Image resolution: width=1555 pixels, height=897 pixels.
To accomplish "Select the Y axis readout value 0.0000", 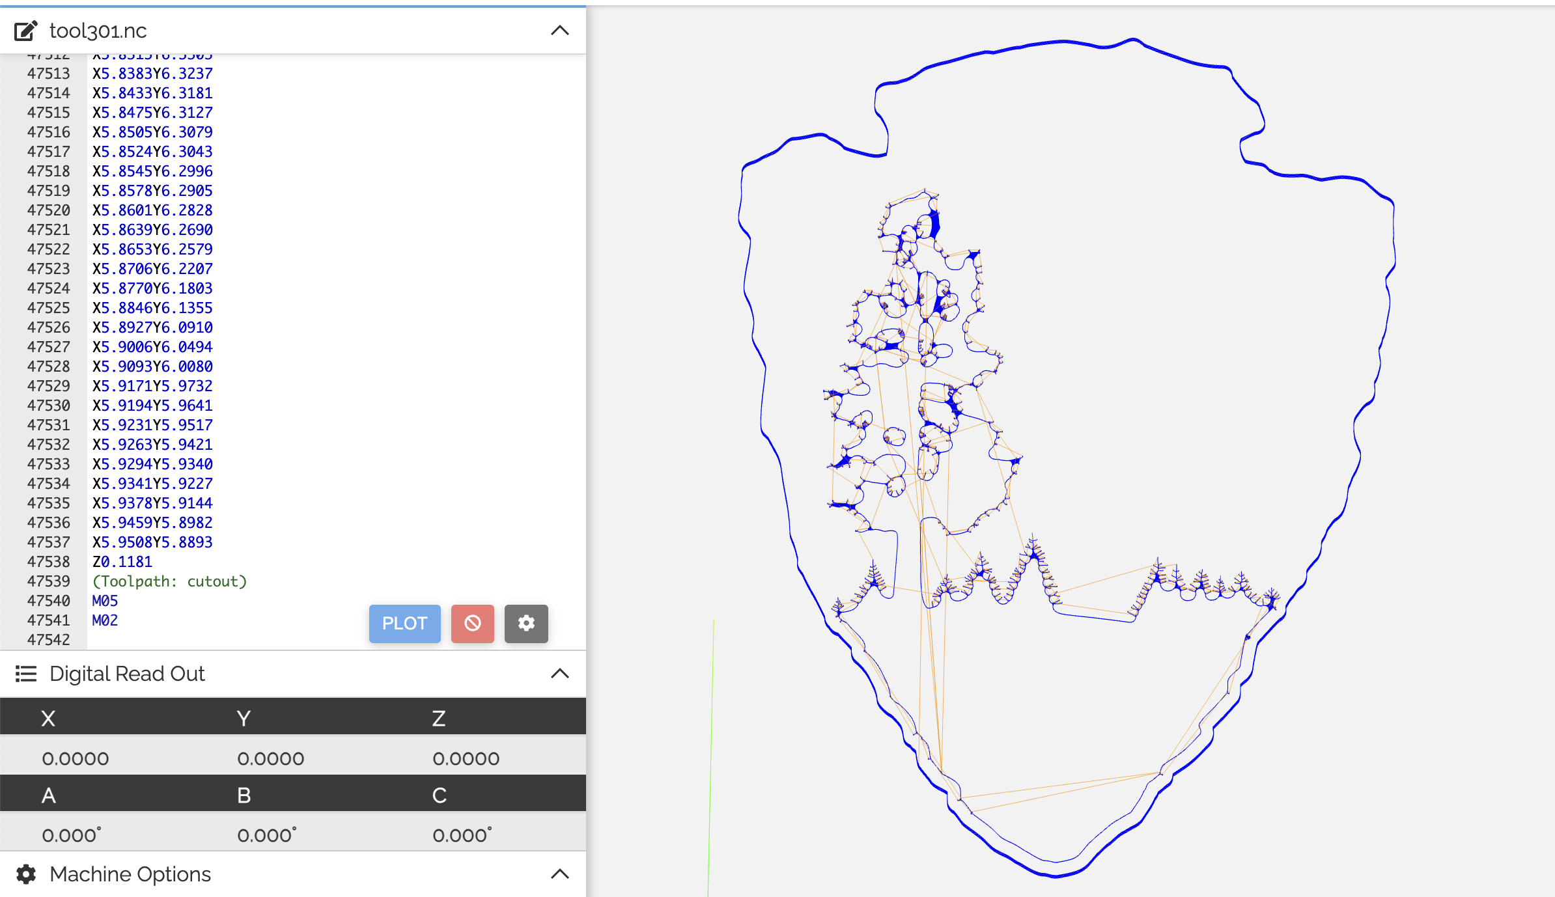I will point(271,759).
